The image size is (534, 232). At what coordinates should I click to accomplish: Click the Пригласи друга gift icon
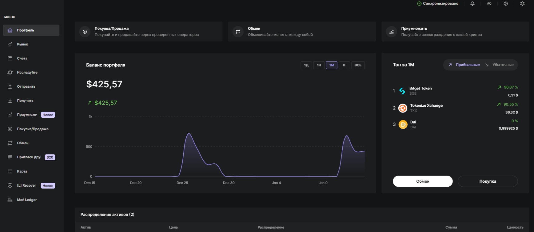10,157
